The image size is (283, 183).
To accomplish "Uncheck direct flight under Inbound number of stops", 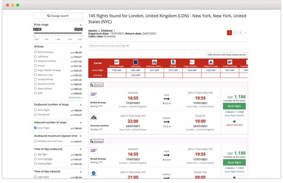I will [x=35, y=128].
